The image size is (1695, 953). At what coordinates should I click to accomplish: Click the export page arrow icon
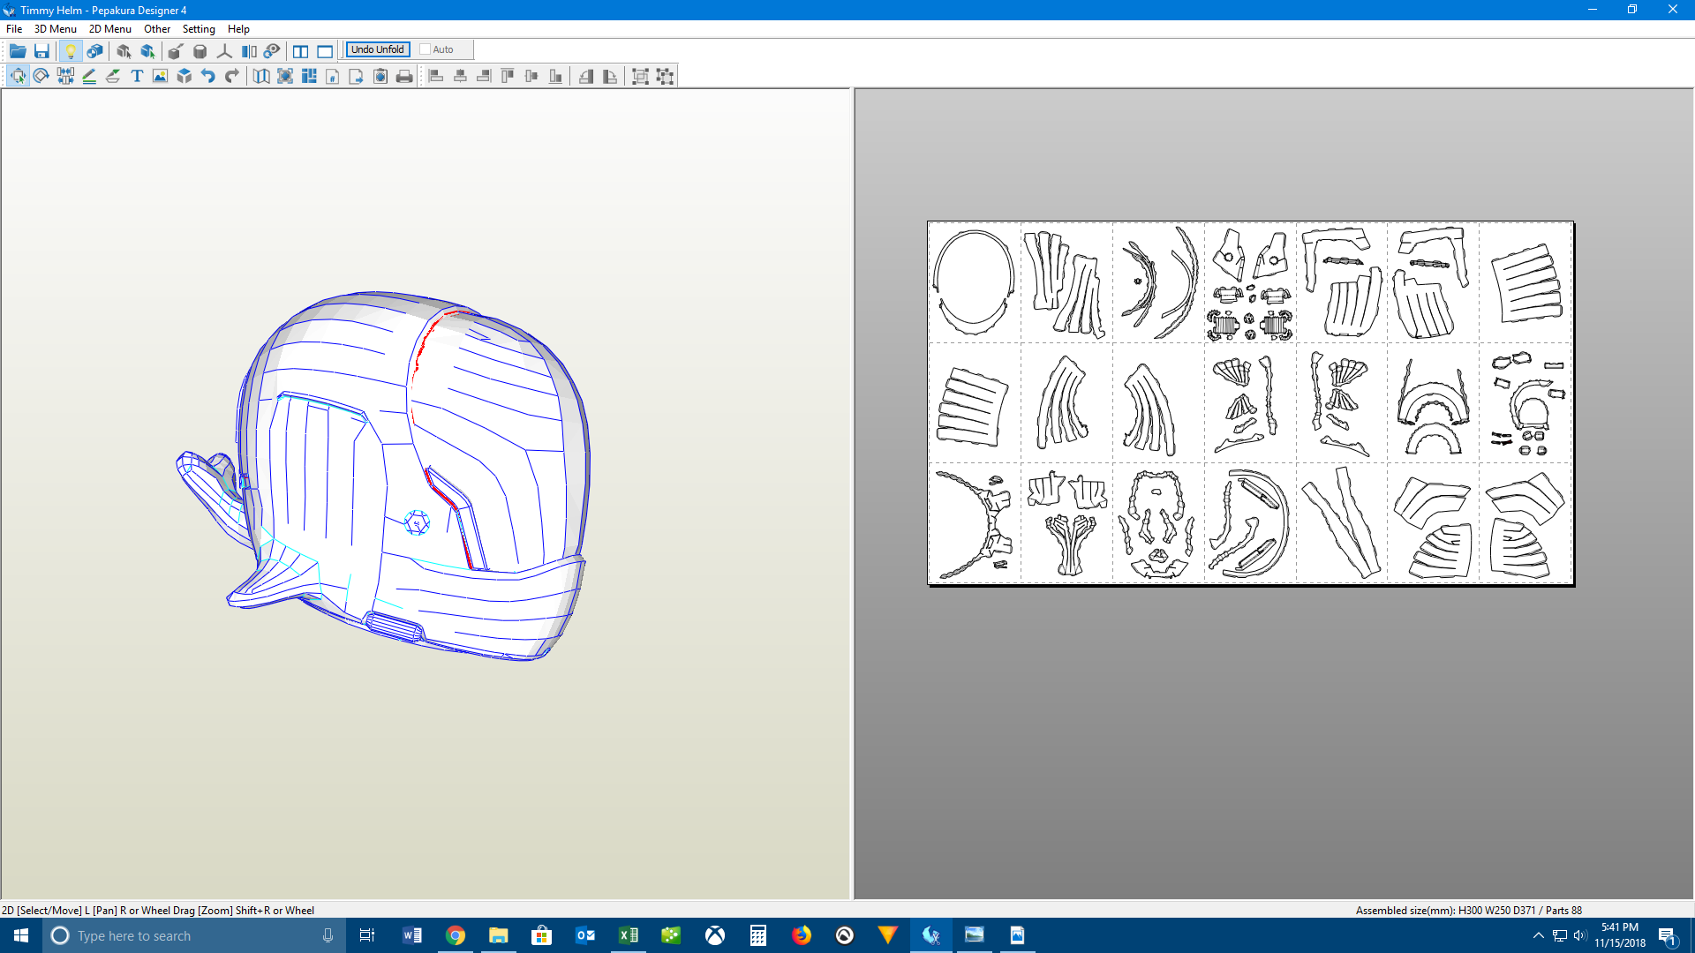pos(356,76)
